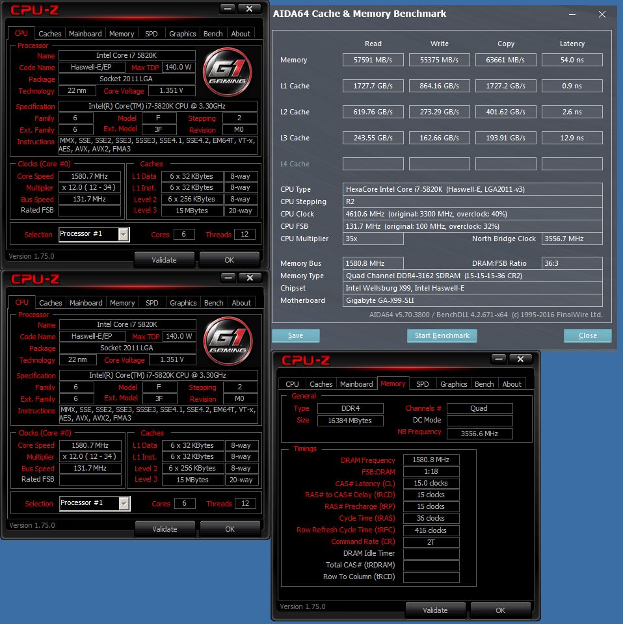This screenshot has width=623, height=624.
Task: Switch to Bench tab in top CPU-Z window
Action: (213, 34)
